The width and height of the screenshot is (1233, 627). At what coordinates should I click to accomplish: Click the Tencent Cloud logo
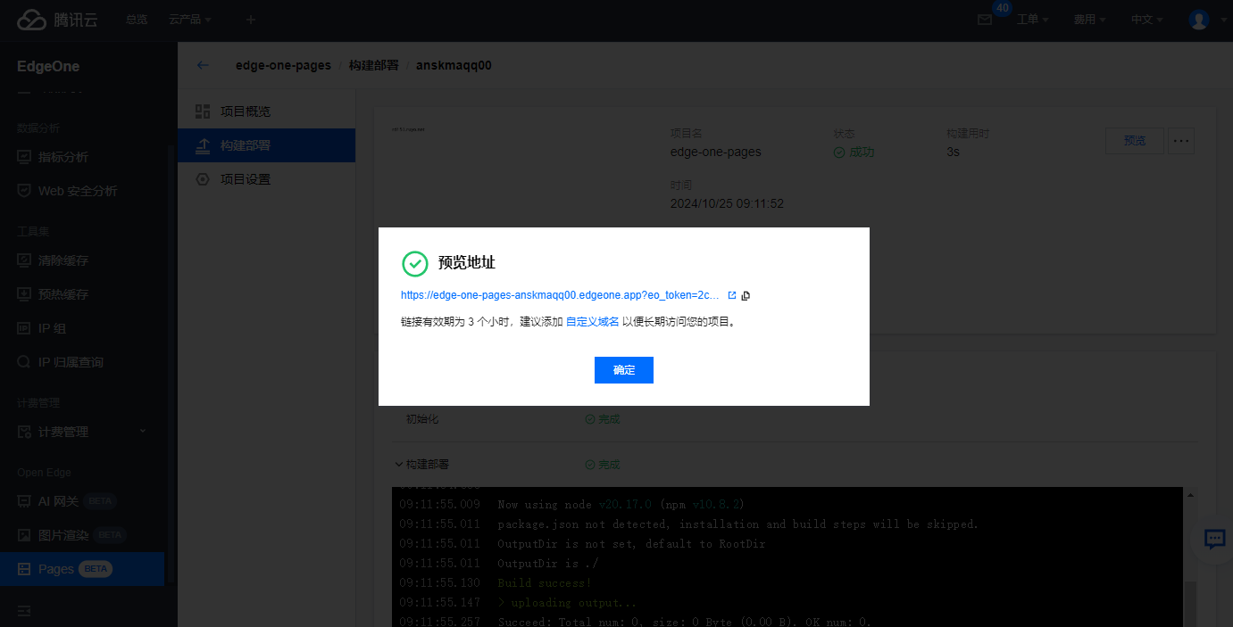[57, 20]
